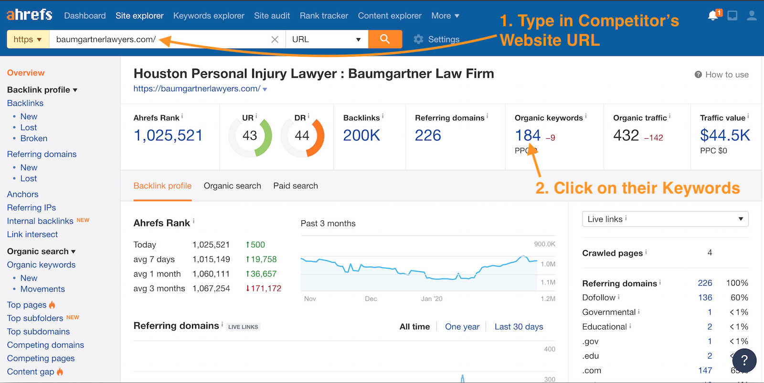Open the Dashboard menu
Screen dimensions: 764x383
[x=85, y=16]
